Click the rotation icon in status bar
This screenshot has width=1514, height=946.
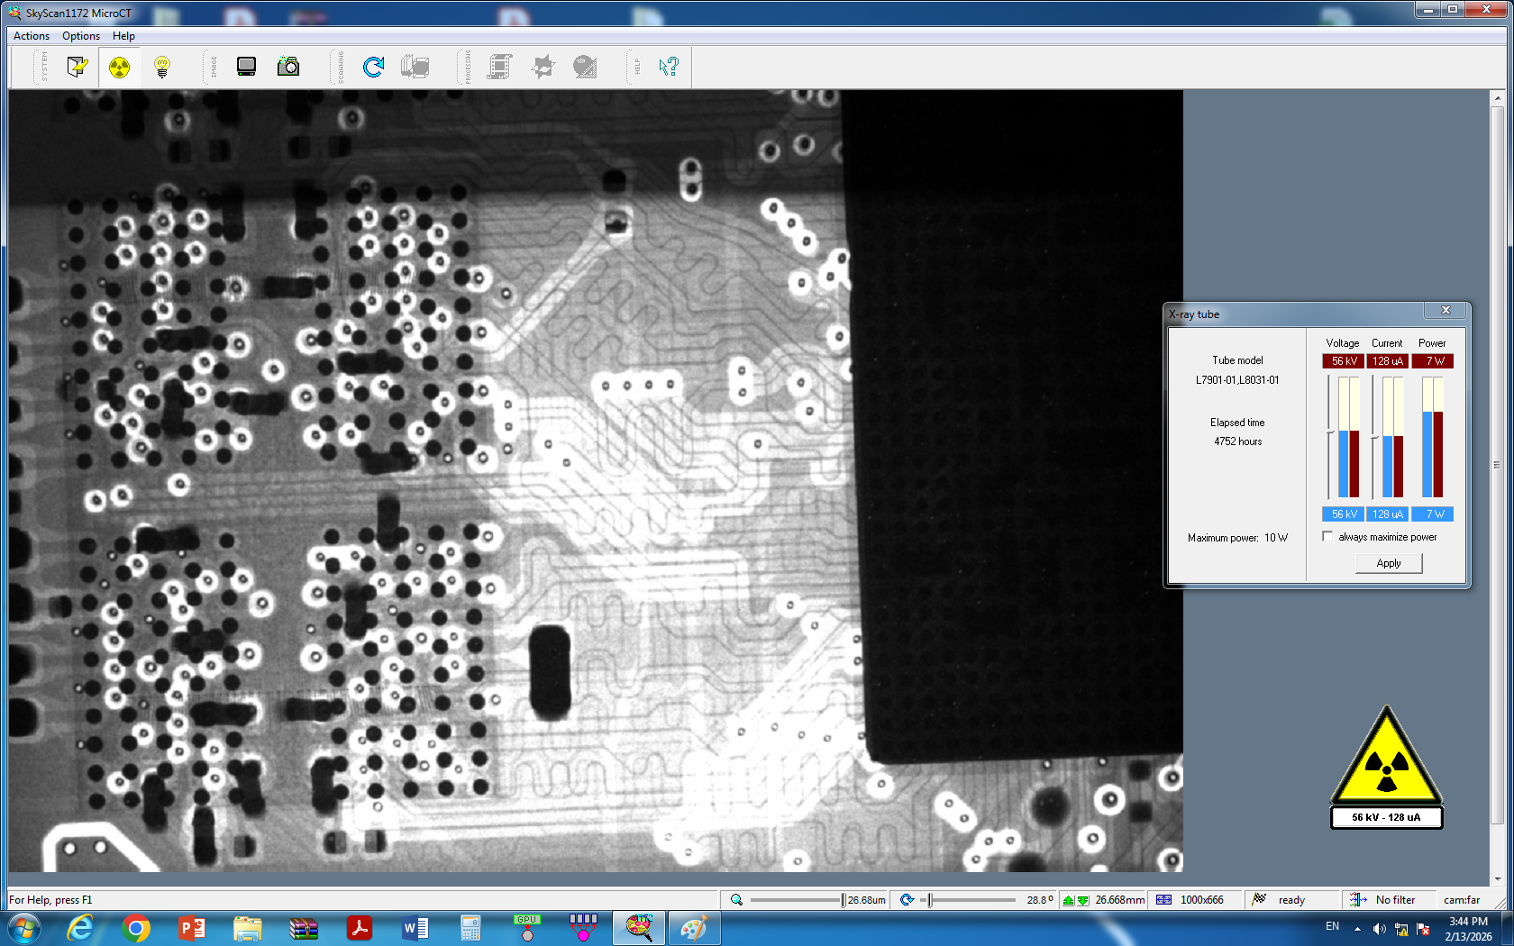click(x=907, y=900)
